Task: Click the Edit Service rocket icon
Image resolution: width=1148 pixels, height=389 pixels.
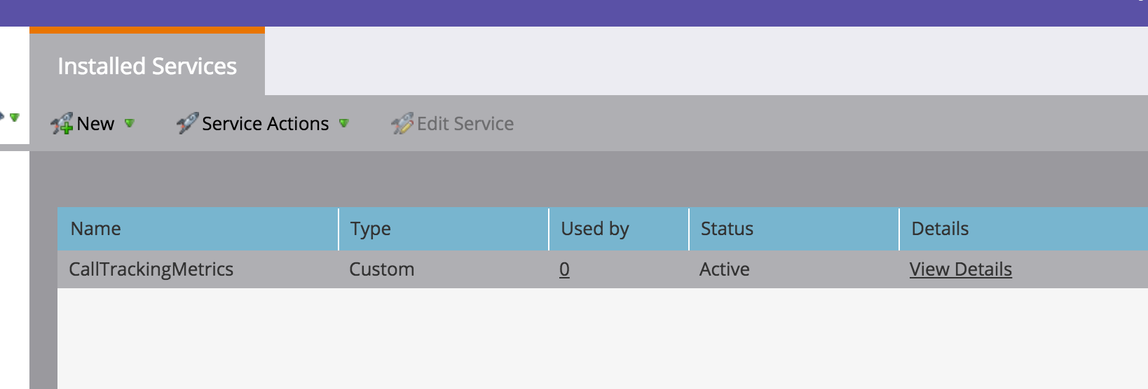Action: coord(402,124)
